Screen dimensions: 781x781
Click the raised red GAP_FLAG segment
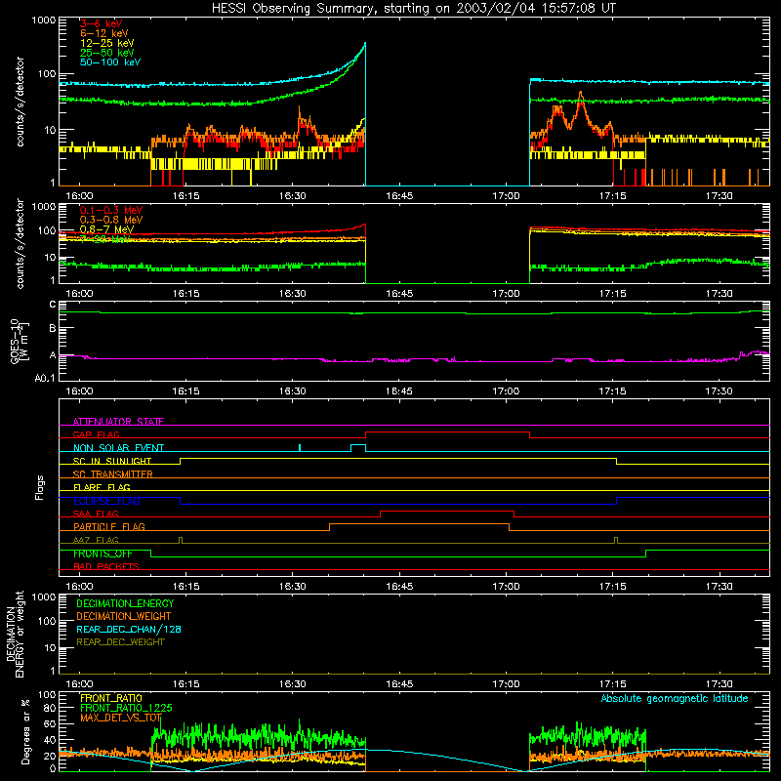point(447,432)
